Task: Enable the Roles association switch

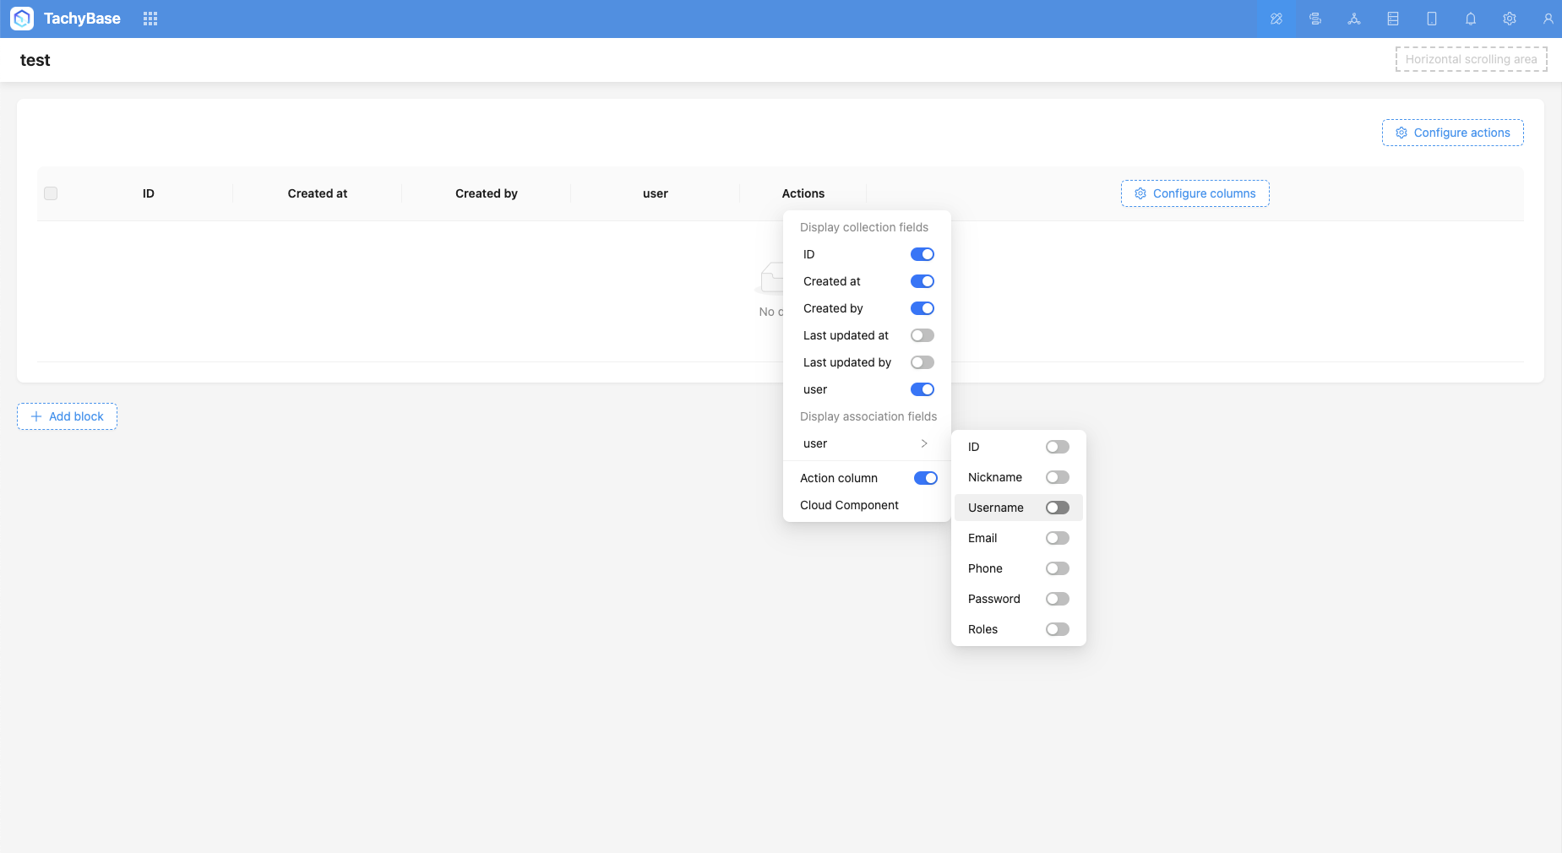Action: pos(1058,629)
